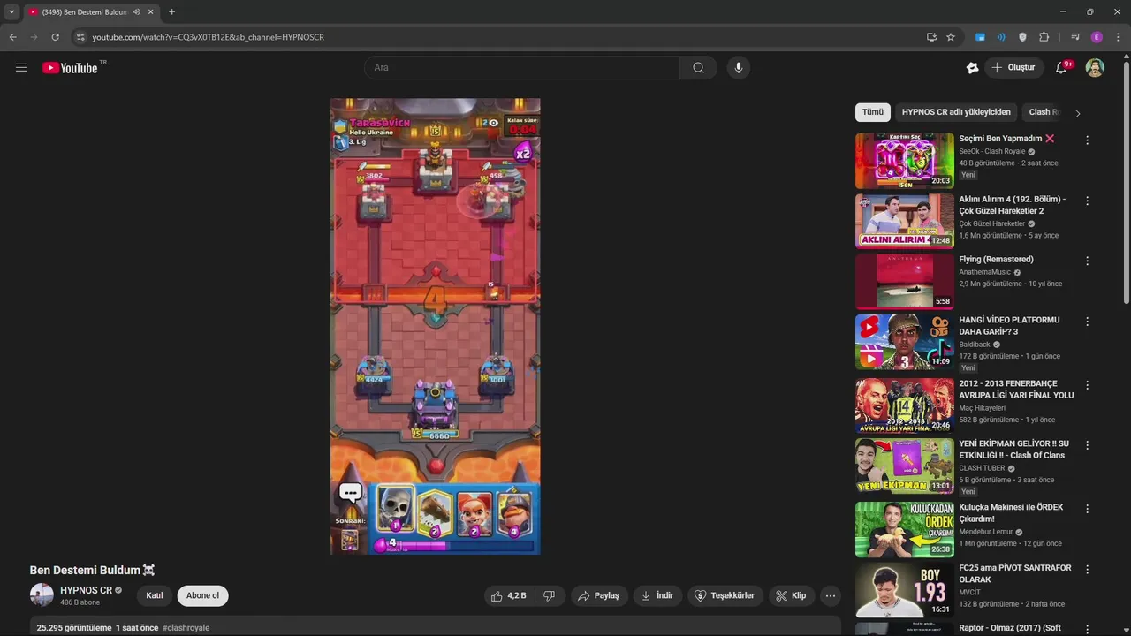1131x636 pixels.
Task: Click the Teşekkürler thanks button
Action: point(725,596)
